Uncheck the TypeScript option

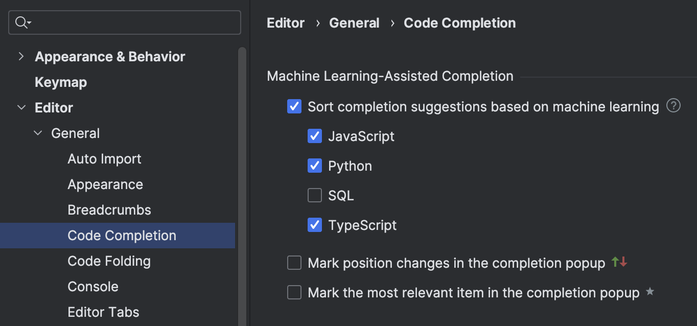[x=314, y=225]
